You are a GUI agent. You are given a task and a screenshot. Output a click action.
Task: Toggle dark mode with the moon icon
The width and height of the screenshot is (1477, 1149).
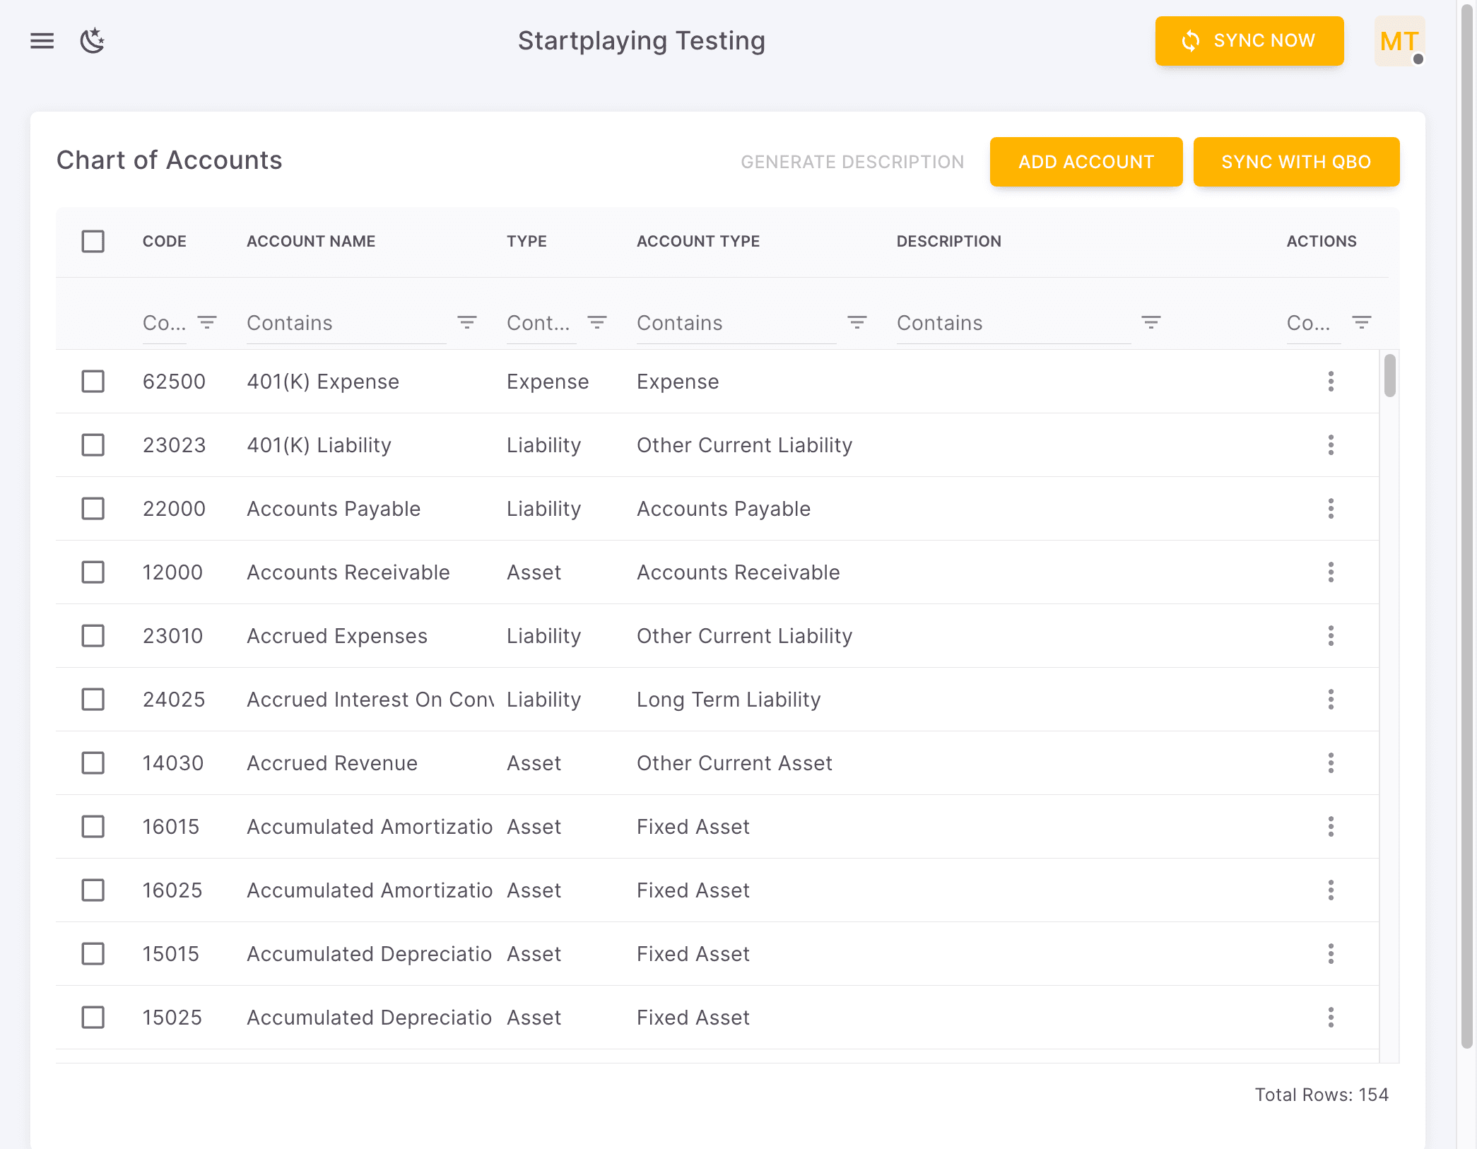coord(93,41)
